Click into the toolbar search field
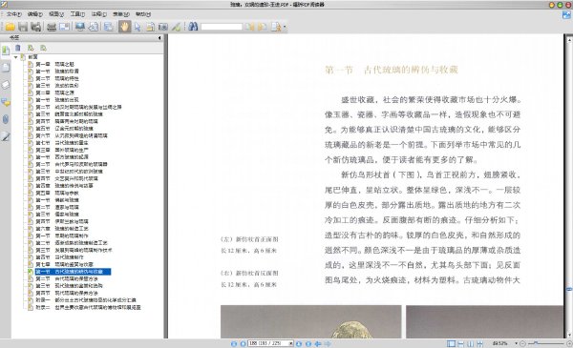 point(222,27)
